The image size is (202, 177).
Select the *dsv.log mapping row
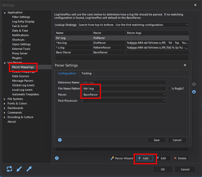(x=122, y=43)
